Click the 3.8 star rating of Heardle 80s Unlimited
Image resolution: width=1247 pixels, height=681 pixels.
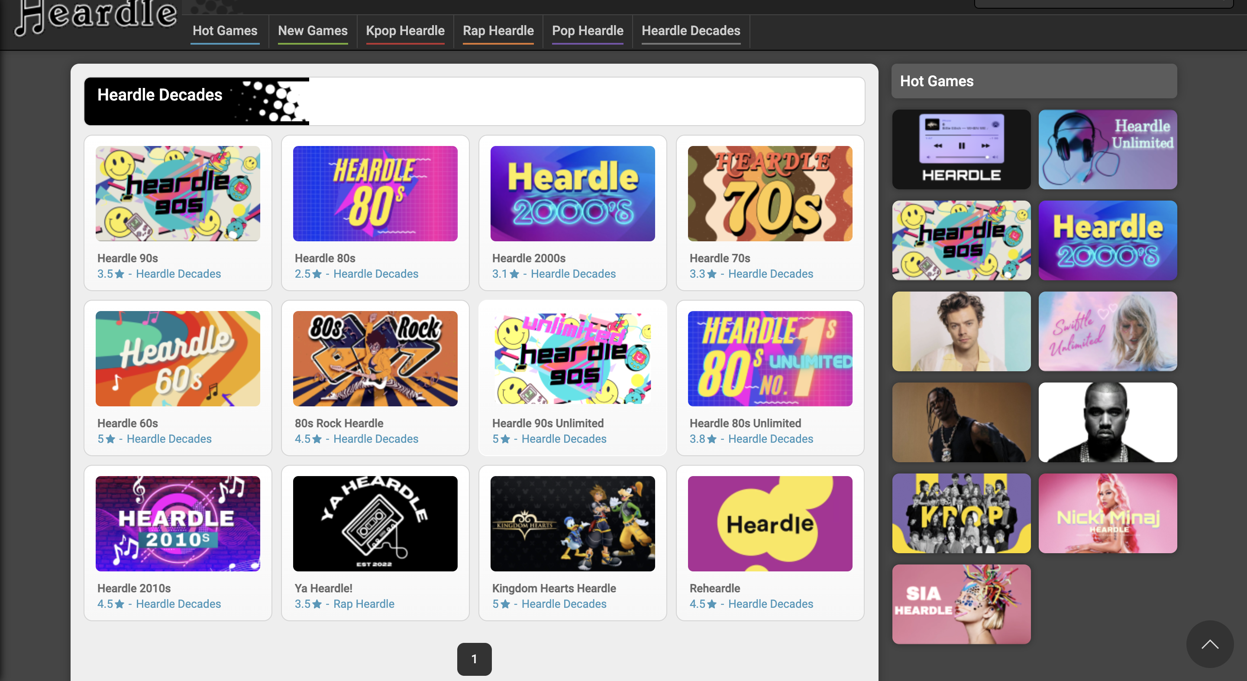click(703, 439)
